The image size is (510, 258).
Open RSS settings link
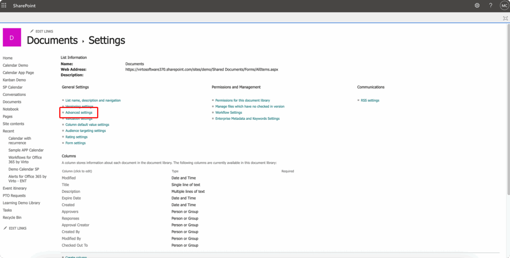click(x=370, y=100)
